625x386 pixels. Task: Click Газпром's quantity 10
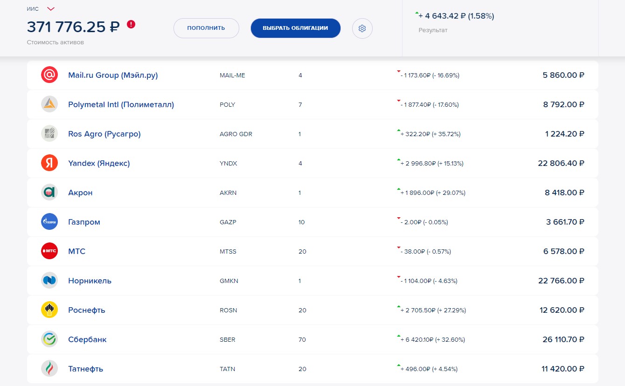pyautogui.click(x=301, y=222)
